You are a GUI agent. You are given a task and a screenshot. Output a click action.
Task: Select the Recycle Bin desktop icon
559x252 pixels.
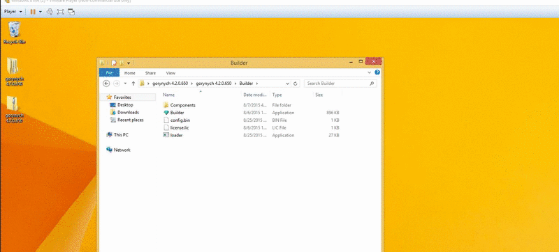pos(15,32)
